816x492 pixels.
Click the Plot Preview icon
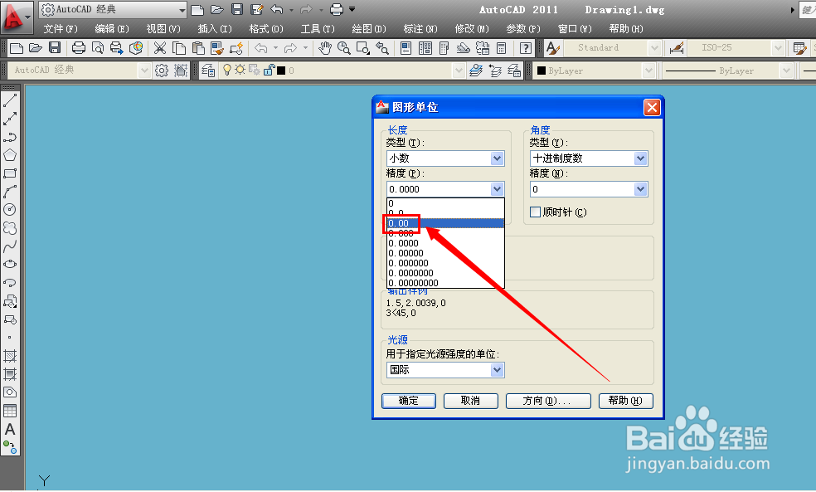(x=97, y=48)
